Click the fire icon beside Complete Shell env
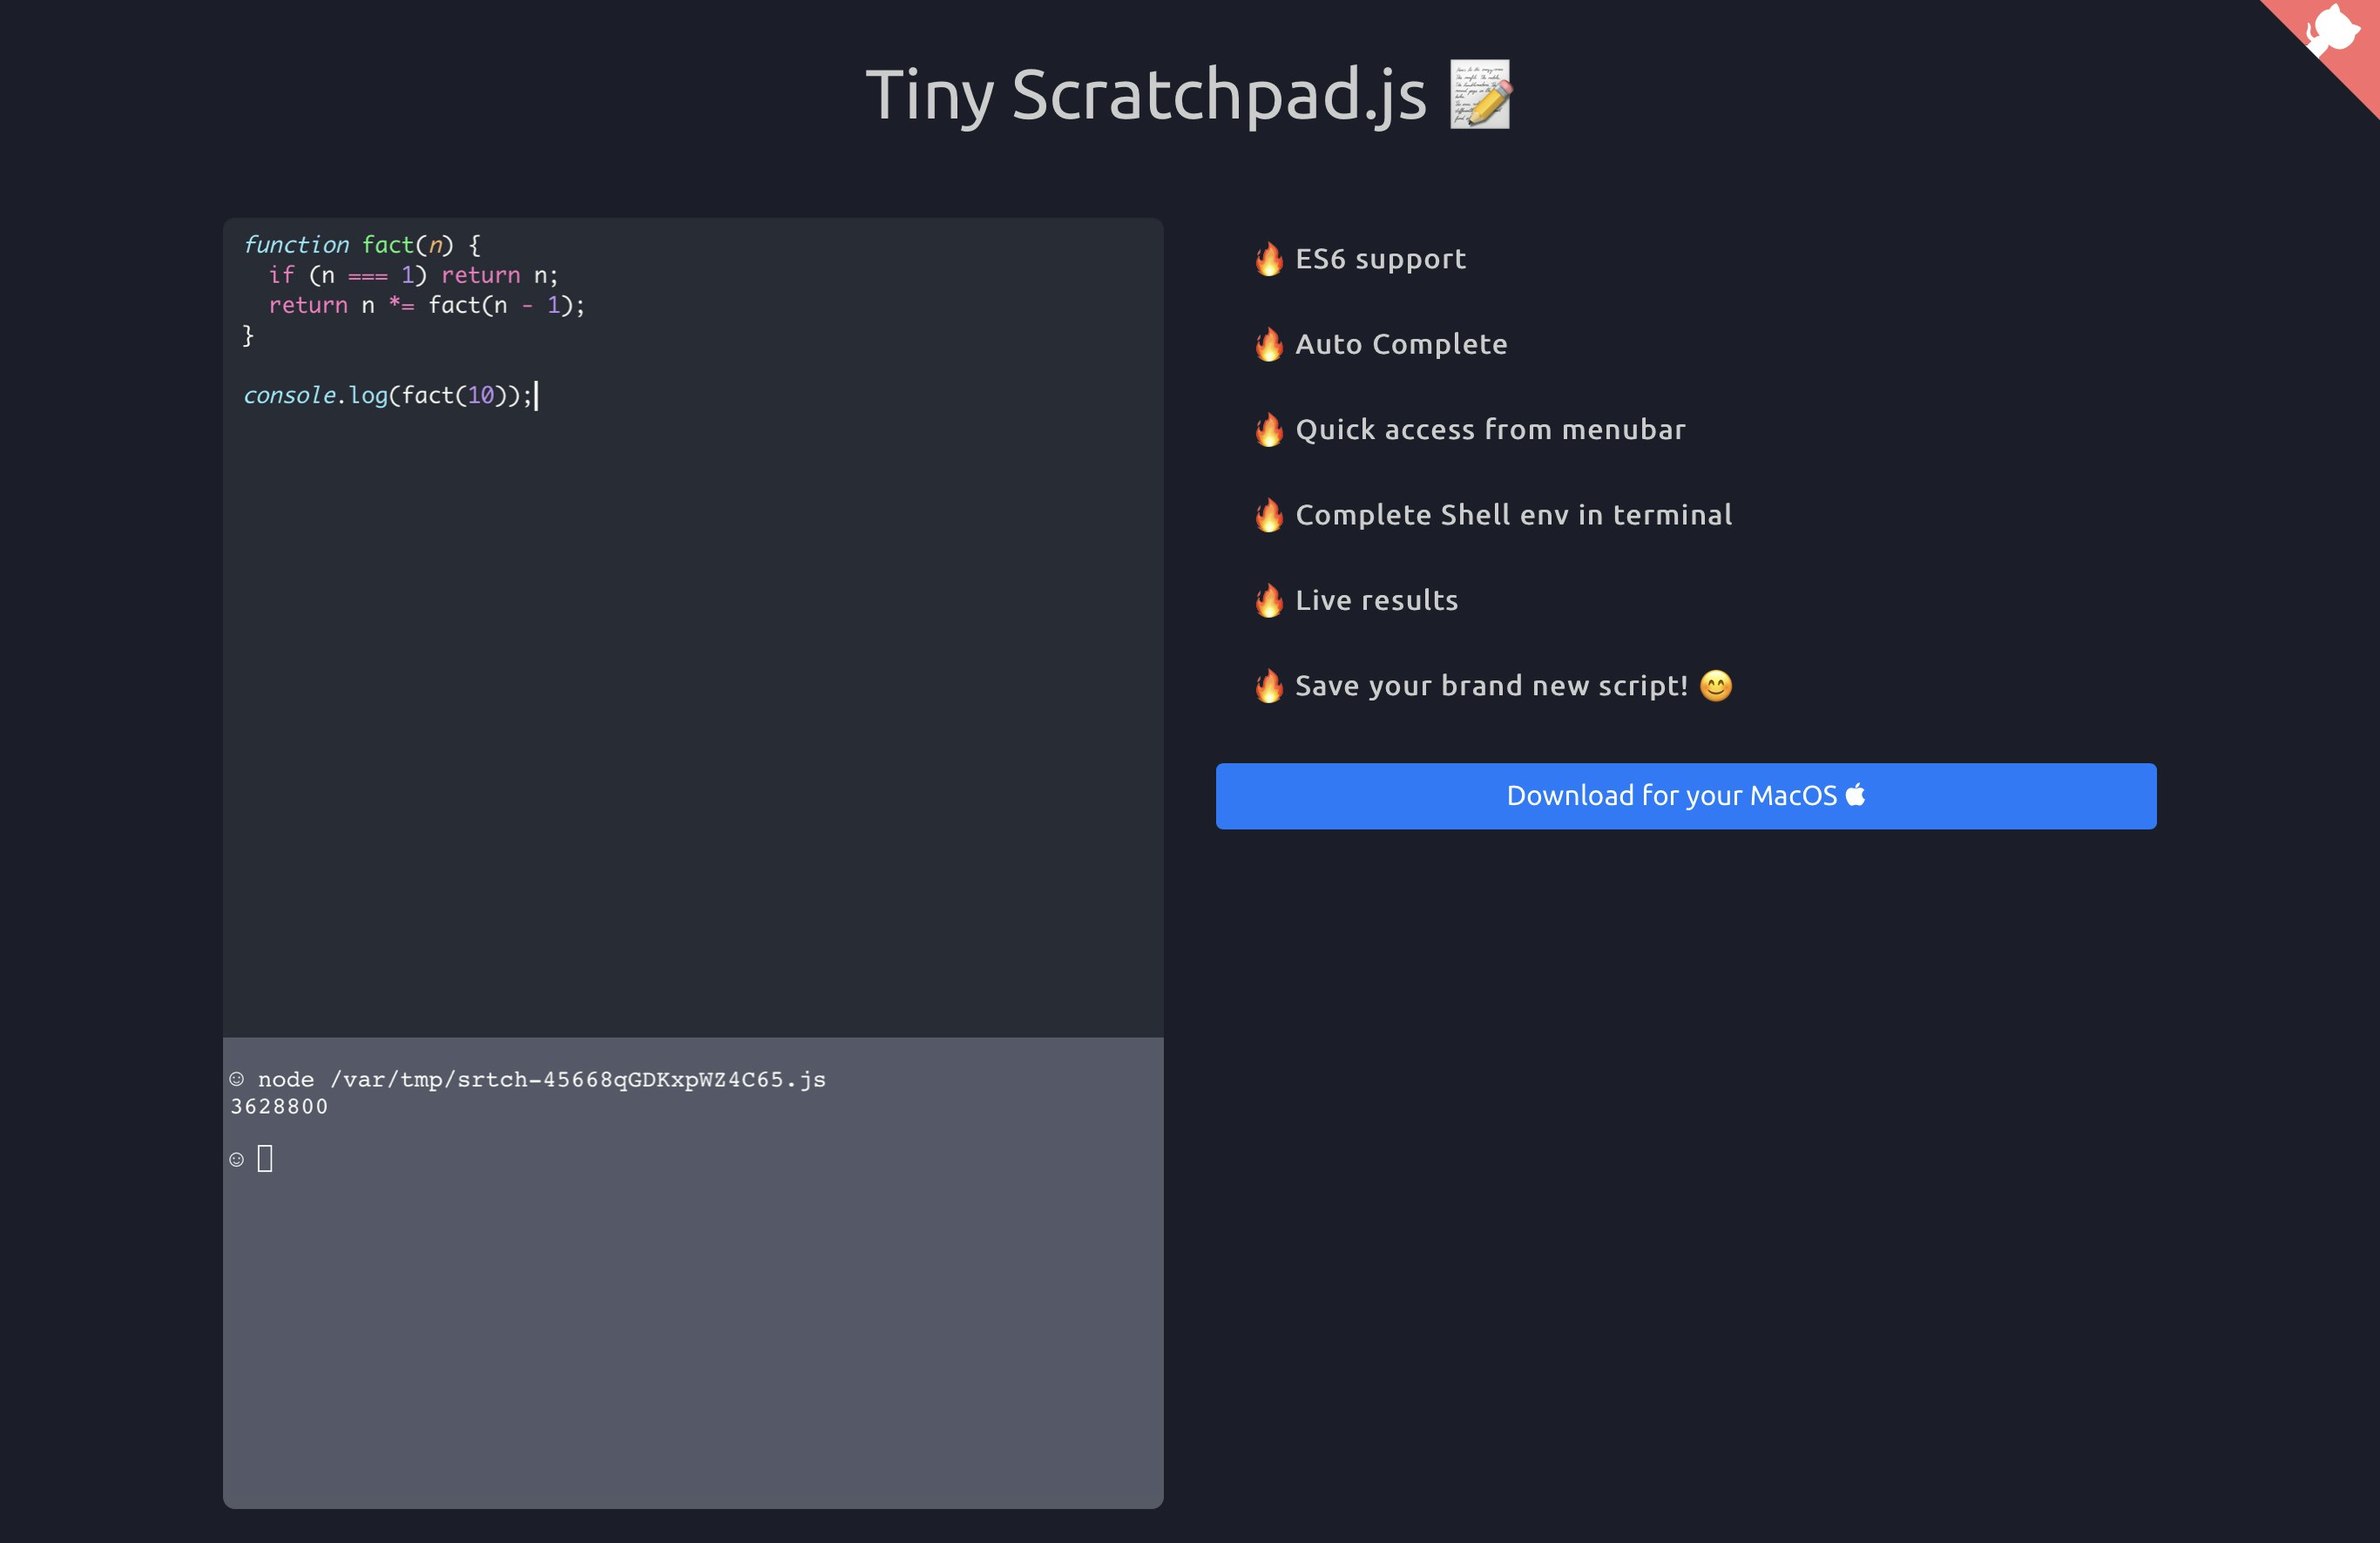 click(x=1268, y=515)
